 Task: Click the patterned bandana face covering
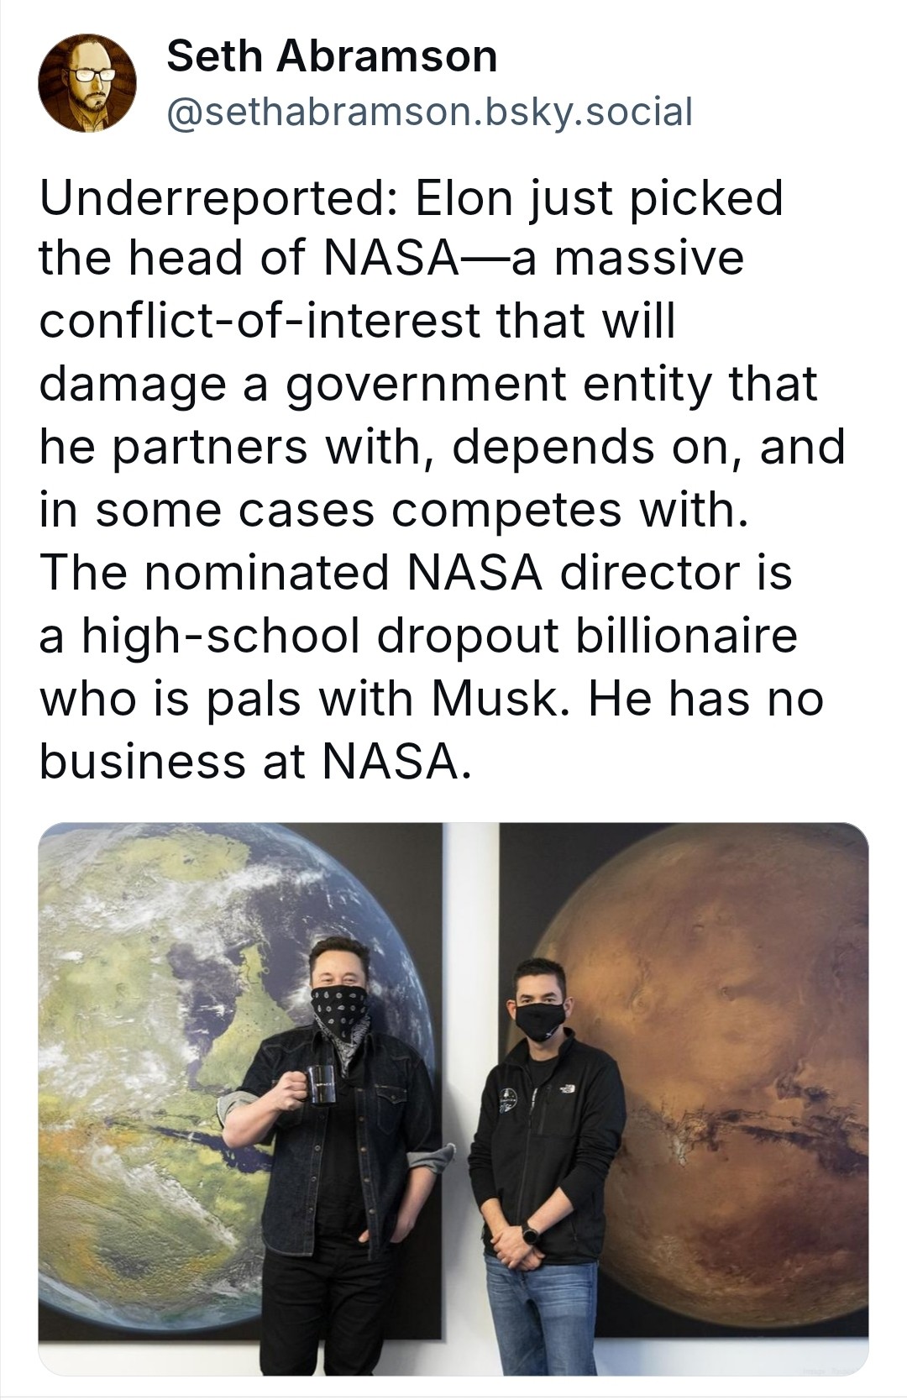pyautogui.click(x=339, y=1013)
